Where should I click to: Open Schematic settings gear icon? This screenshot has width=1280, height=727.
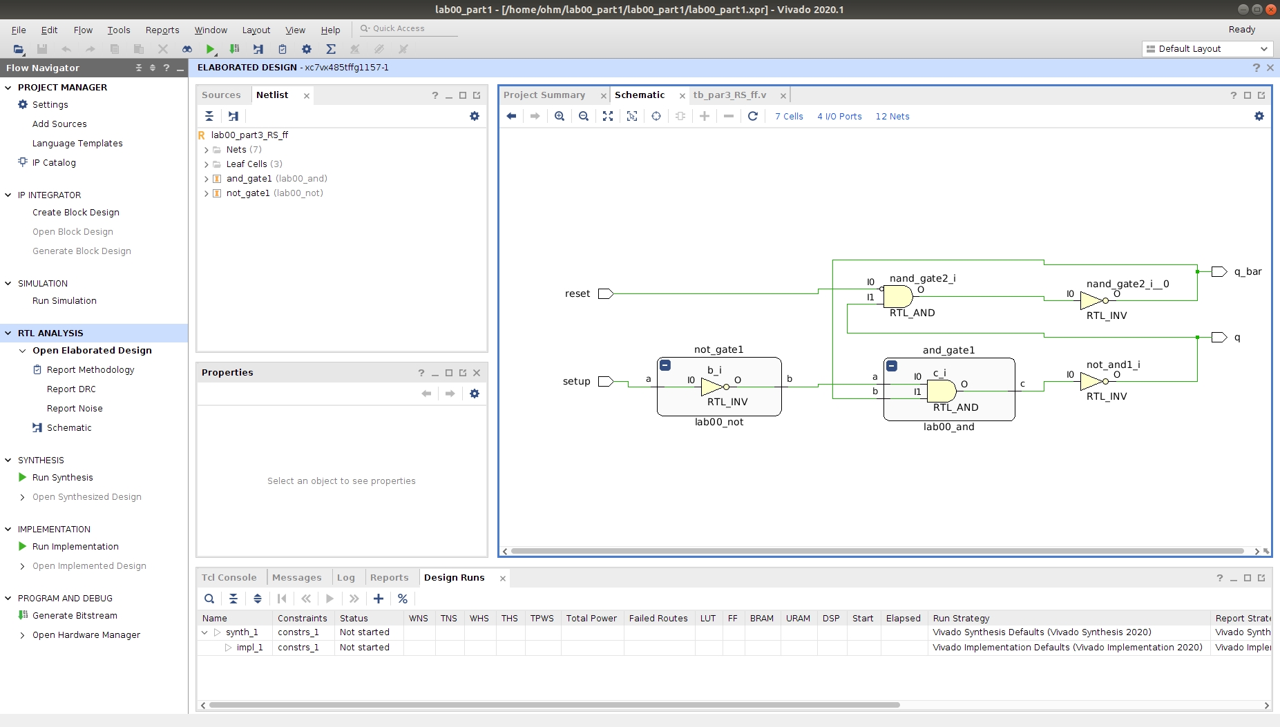pos(1259,116)
